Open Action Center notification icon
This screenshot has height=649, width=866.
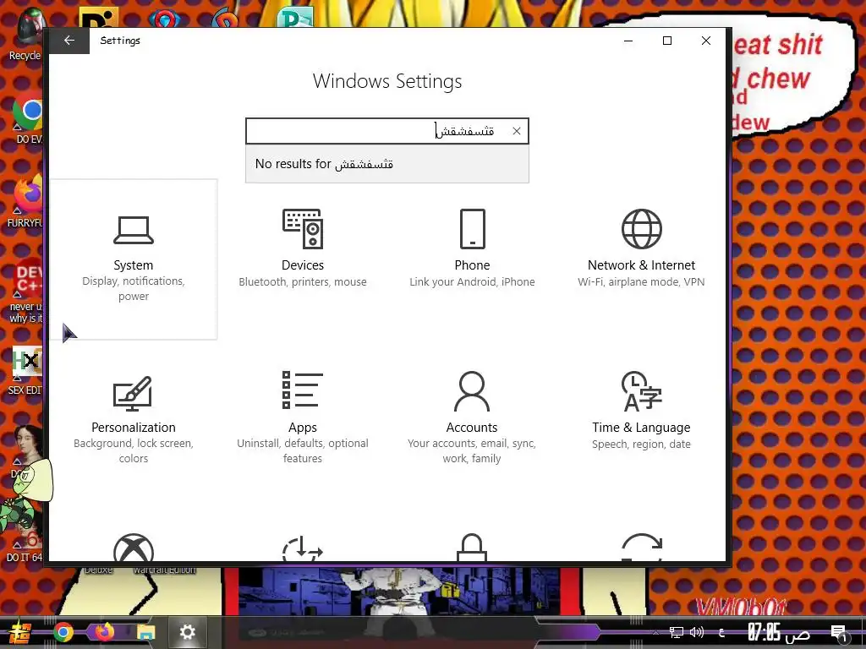coord(839,634)
